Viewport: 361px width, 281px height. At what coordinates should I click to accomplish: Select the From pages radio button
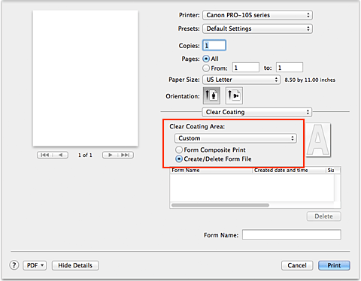coord(206,68)
